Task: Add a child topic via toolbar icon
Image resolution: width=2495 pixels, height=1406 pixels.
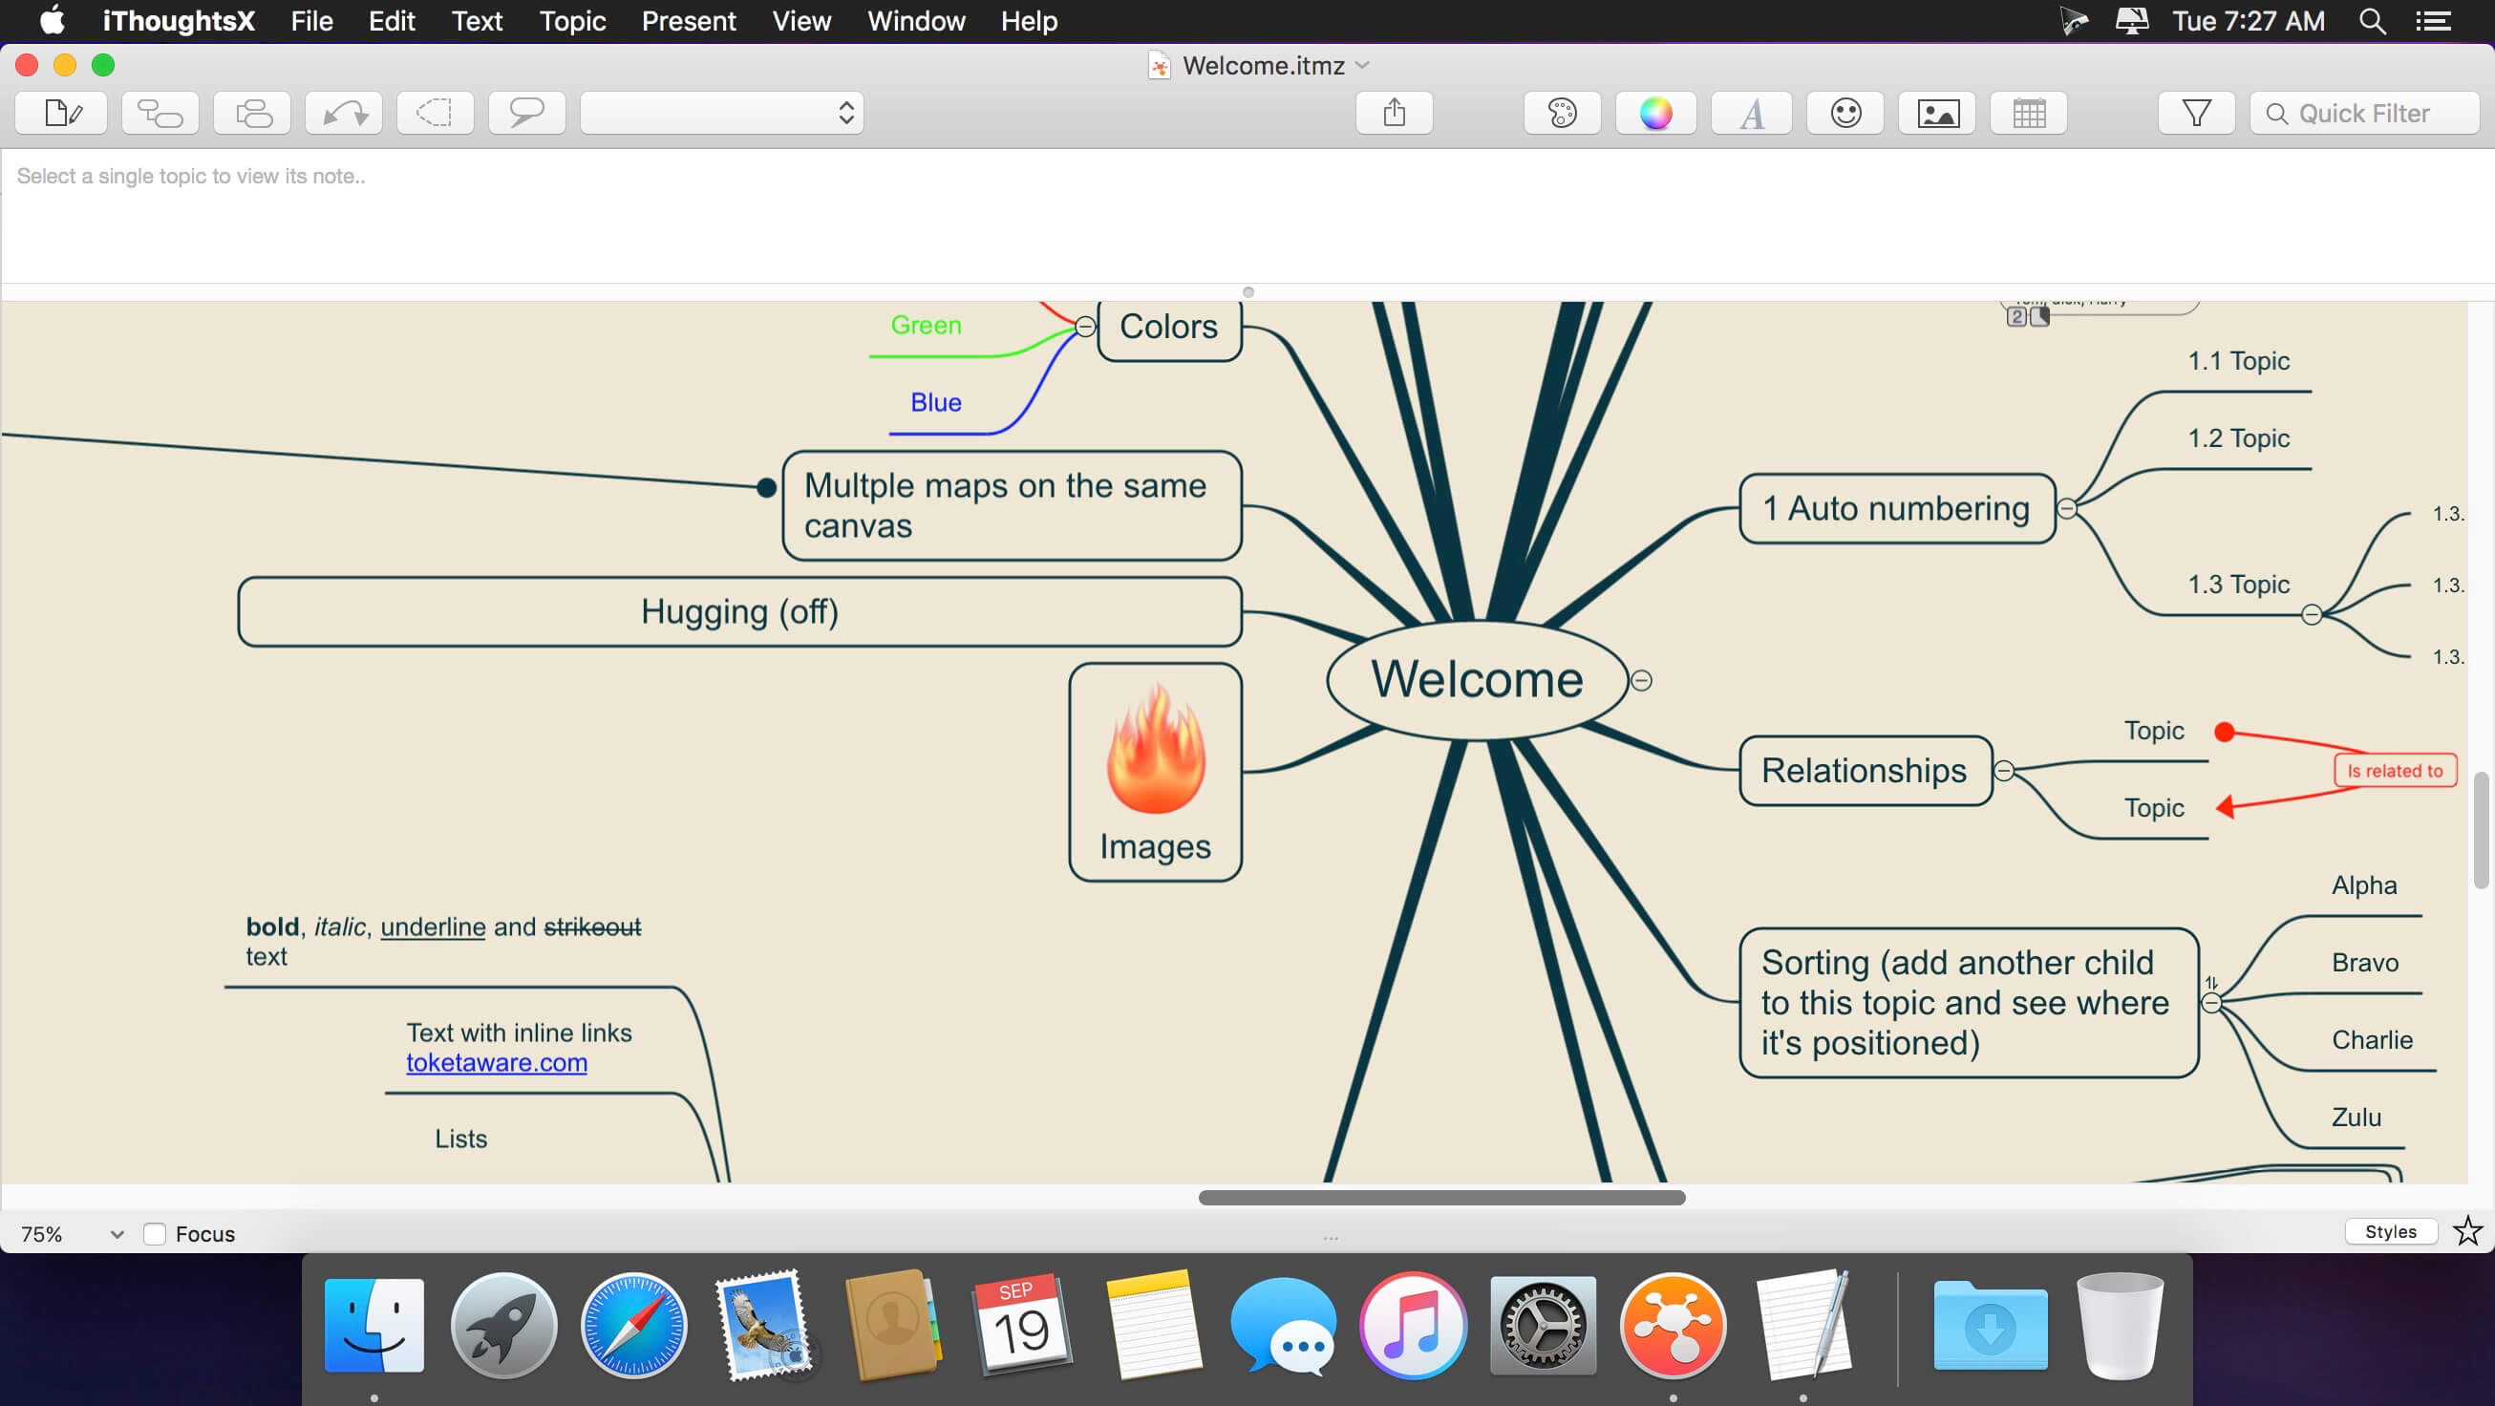Action: (x=160, y=114)
